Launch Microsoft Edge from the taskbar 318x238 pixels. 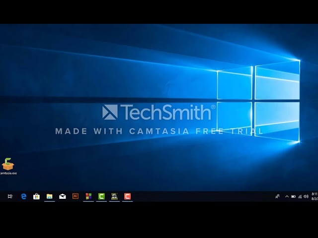click(24, 196)
